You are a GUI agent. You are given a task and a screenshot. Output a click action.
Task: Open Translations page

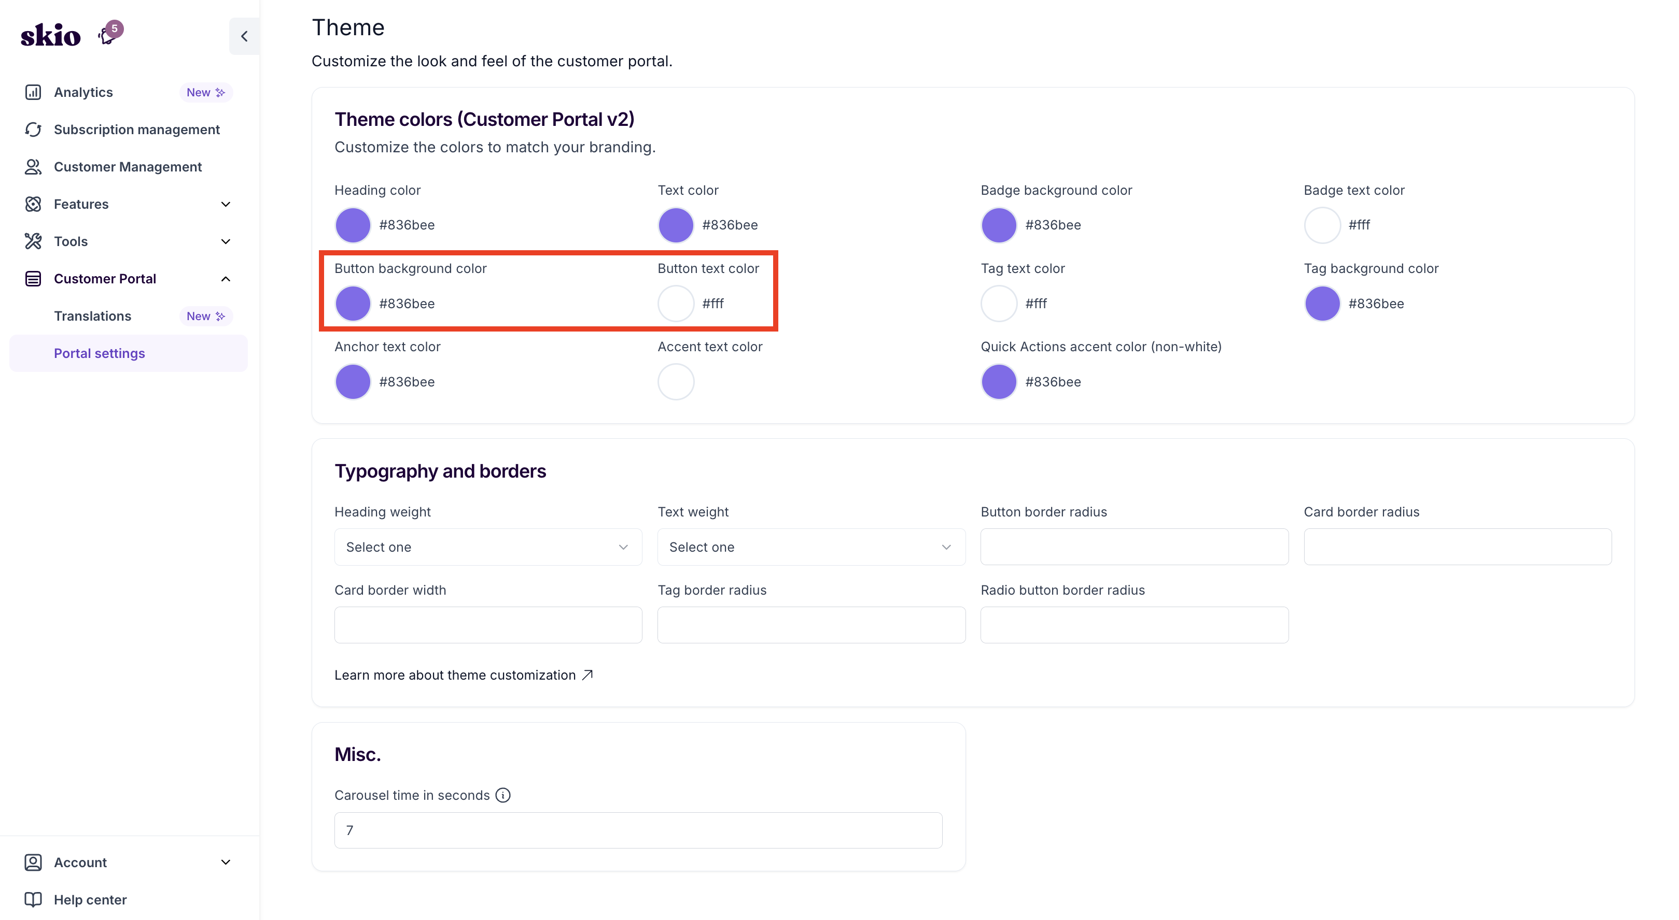(92, 316)
